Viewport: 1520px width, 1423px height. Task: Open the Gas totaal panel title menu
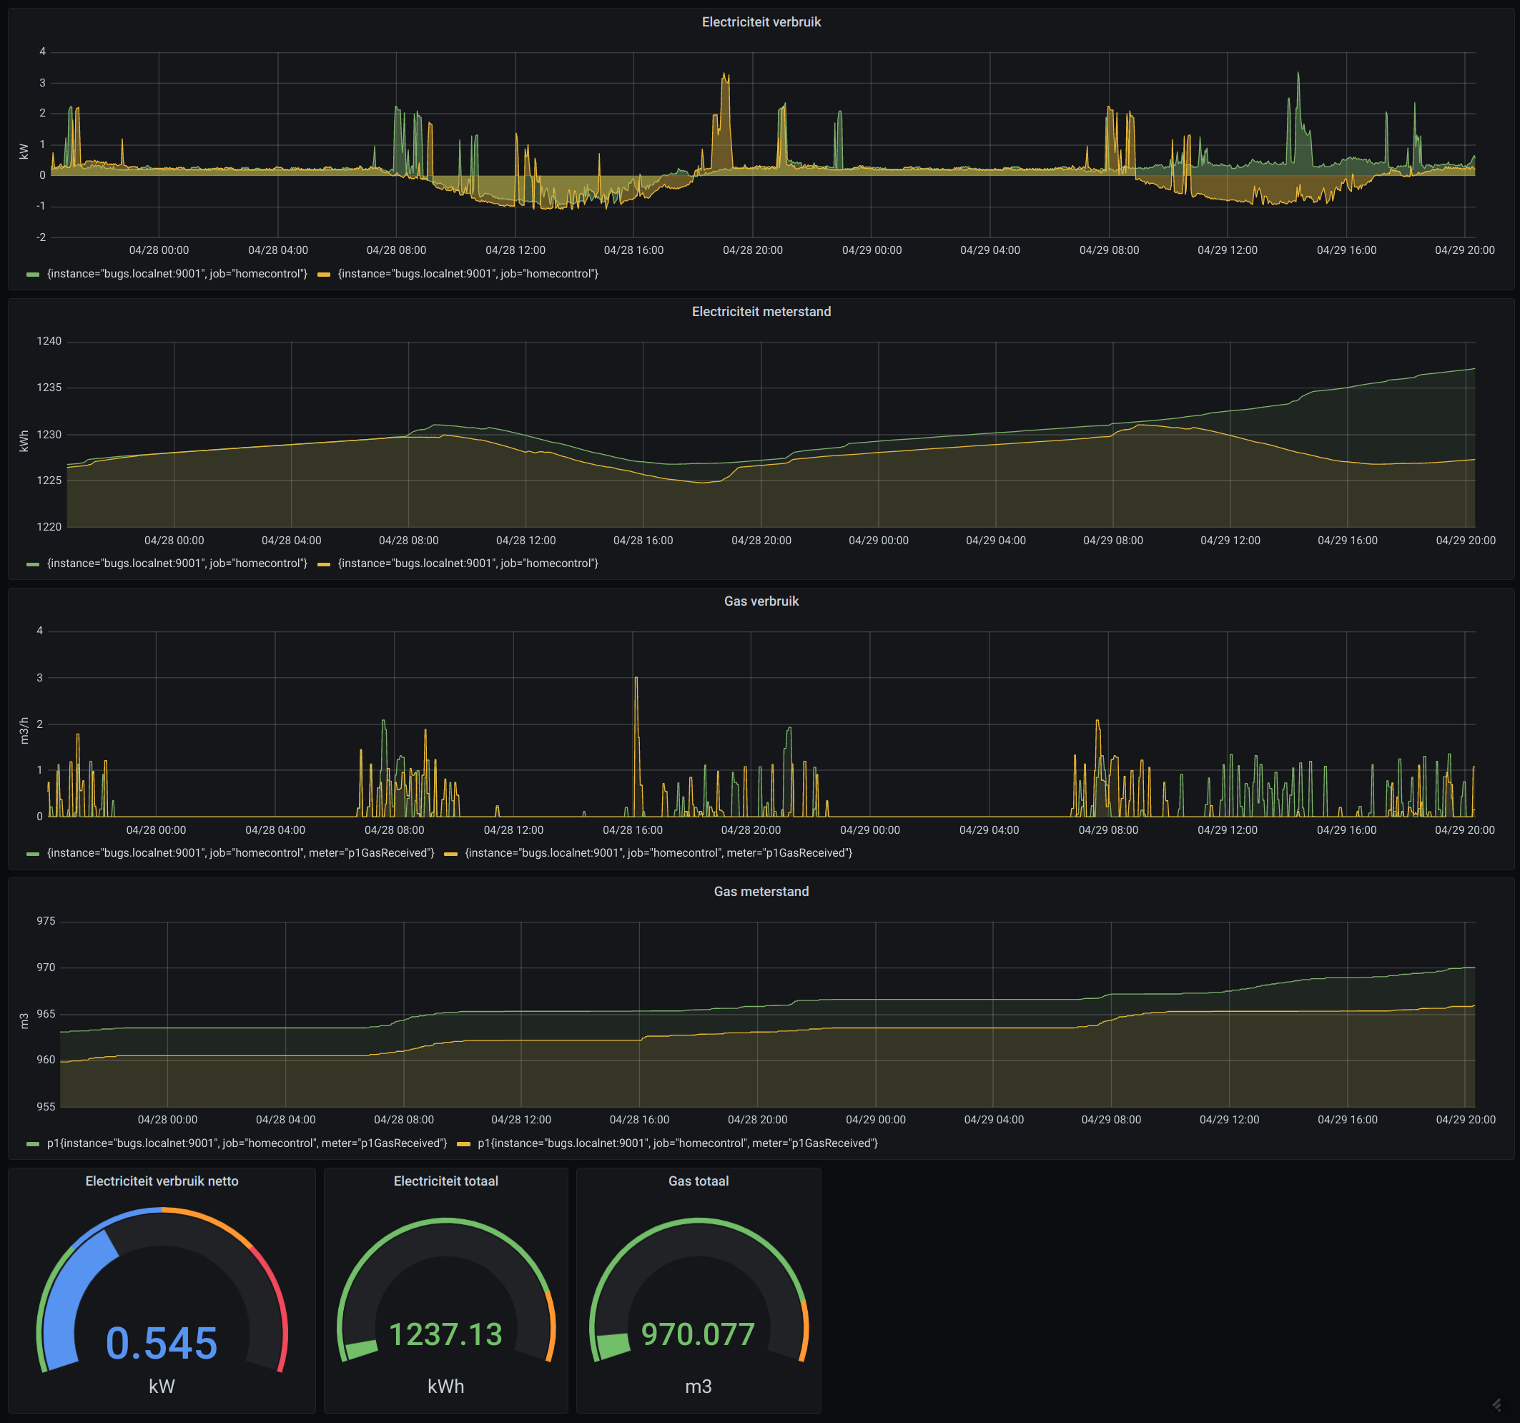tap(698, 1181)
